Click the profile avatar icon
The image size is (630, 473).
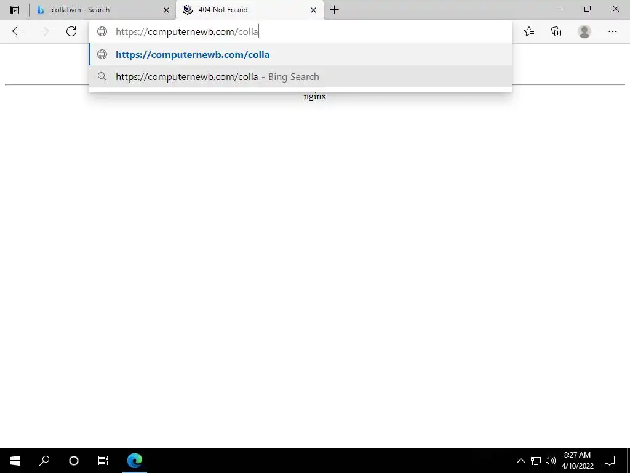pyautogui.click(x=584, y=31)
